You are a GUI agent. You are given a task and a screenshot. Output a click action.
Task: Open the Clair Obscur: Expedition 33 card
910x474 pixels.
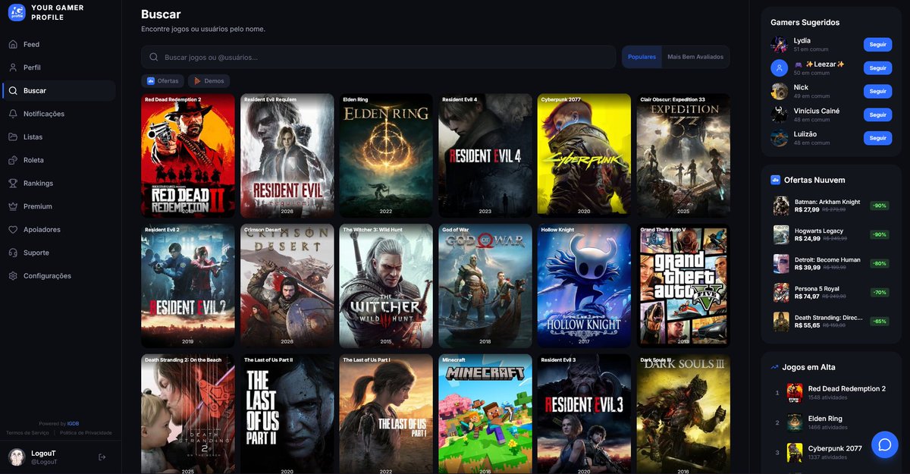pos(683,155)
